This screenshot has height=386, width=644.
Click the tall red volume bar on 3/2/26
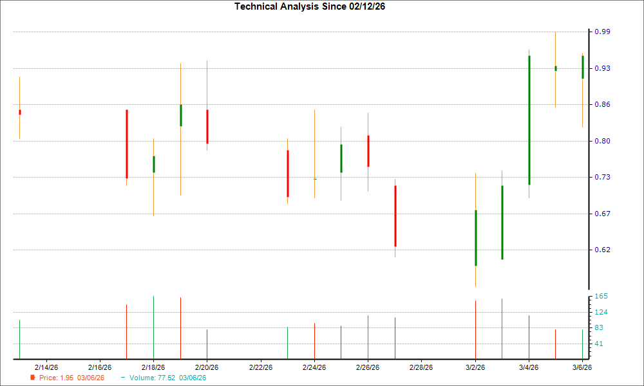475,328
